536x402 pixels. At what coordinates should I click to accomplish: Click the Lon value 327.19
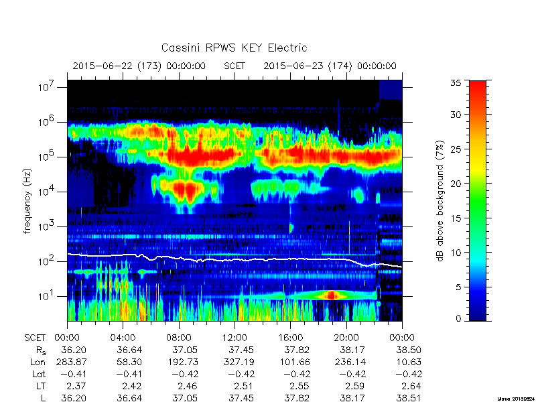(239, 362)
